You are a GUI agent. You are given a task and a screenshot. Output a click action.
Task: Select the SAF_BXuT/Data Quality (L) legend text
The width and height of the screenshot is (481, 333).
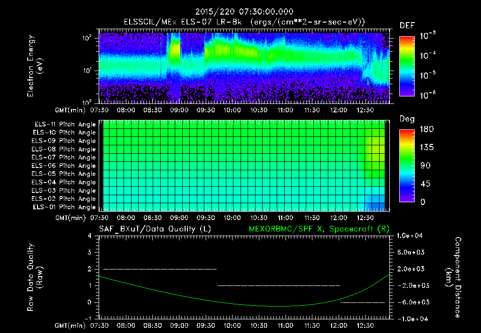[155, 229]
